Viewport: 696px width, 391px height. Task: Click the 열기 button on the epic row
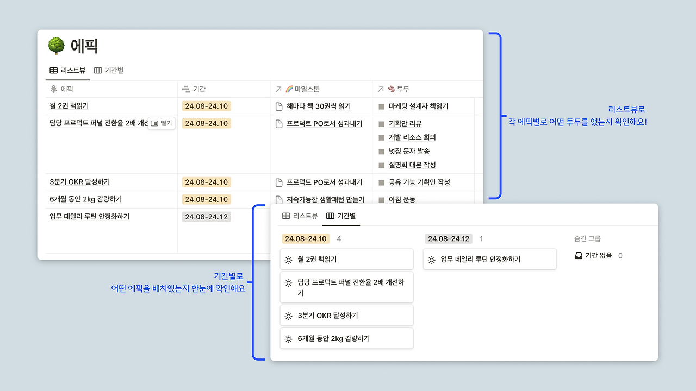[x=161, y=123]
